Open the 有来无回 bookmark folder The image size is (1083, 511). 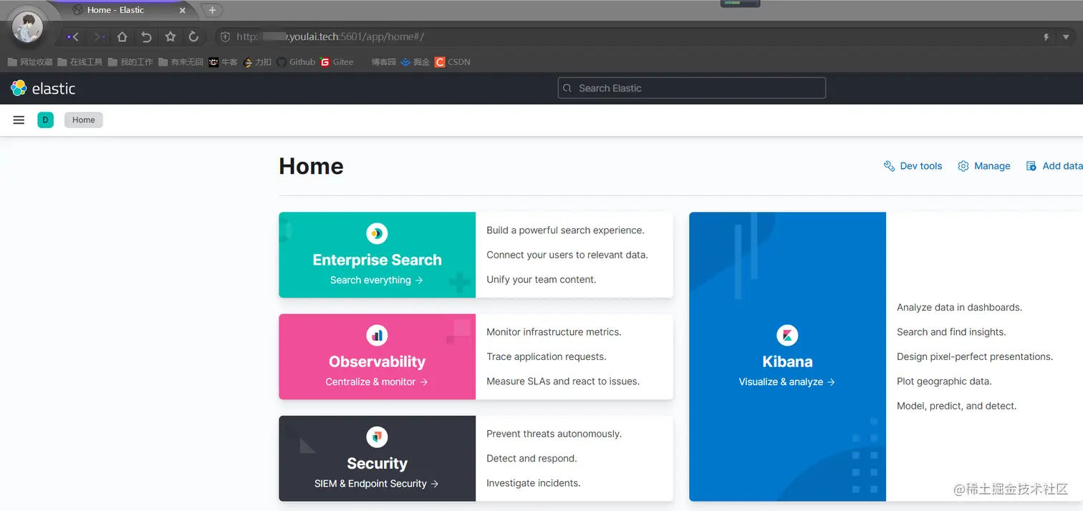[x=181, y=62]
